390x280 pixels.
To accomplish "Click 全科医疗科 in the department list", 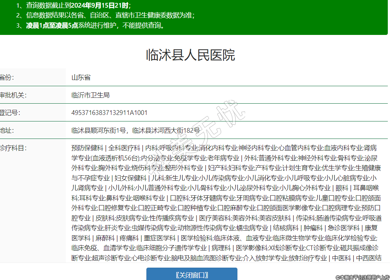I will click(124, 148).
